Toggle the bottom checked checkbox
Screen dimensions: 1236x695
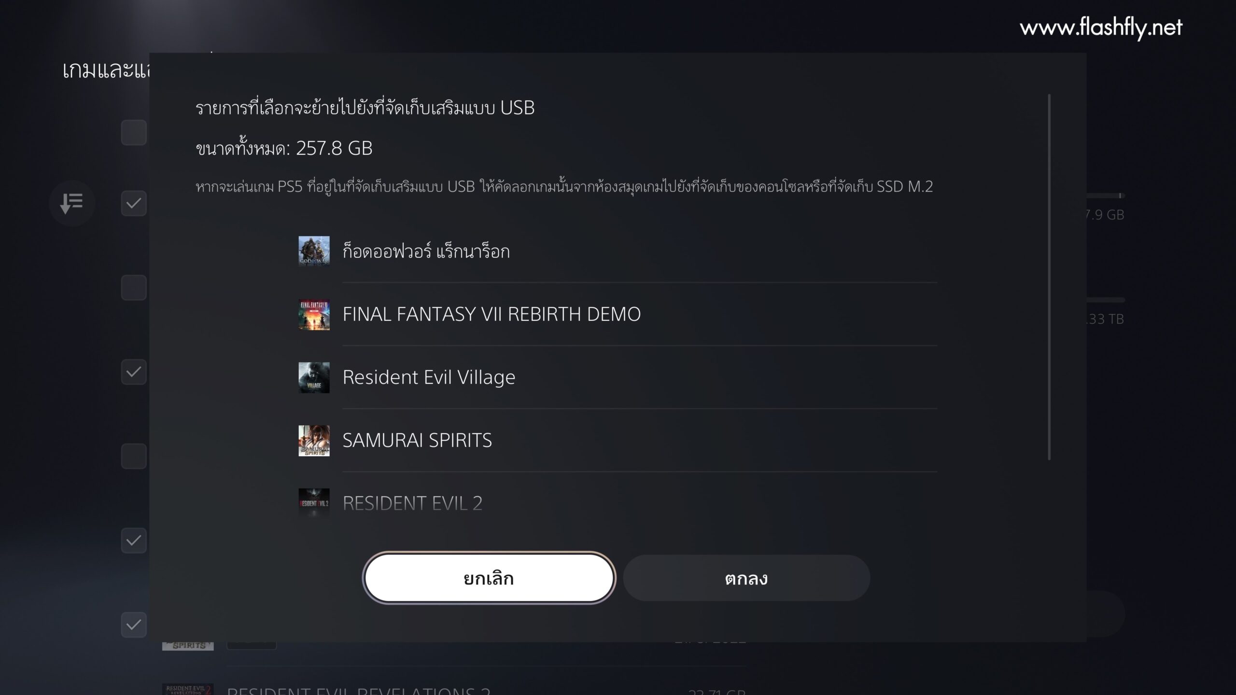coord(134,625)
